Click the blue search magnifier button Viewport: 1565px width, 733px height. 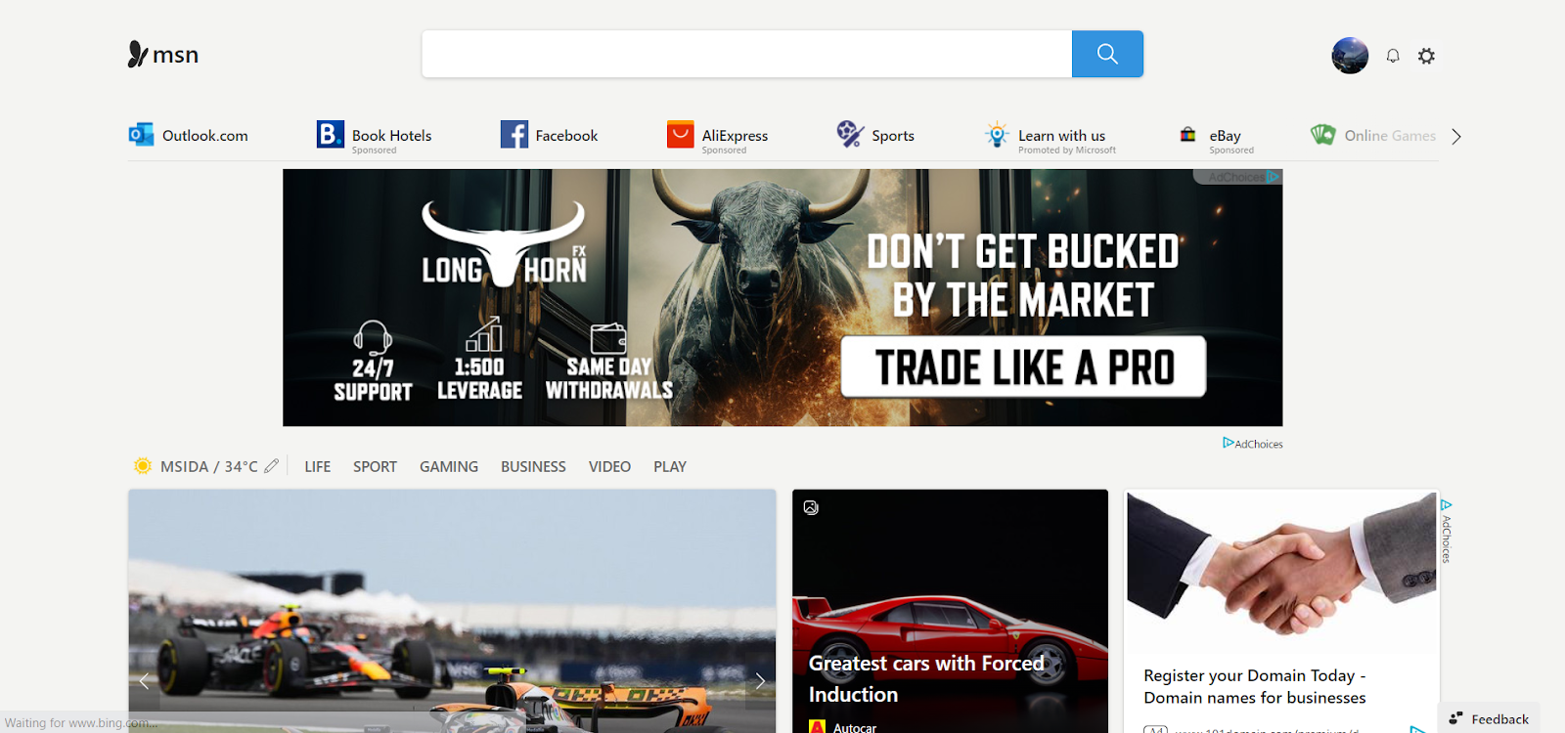[1107, 54]
